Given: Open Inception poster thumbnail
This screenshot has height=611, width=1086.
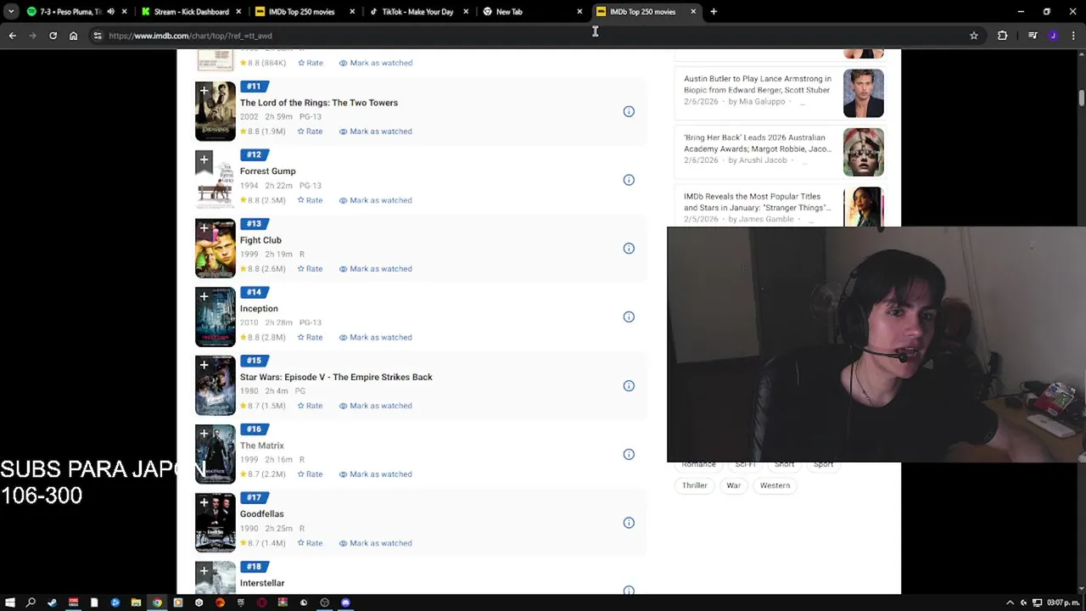Looking at the screenshot, I should click(216, 317).
